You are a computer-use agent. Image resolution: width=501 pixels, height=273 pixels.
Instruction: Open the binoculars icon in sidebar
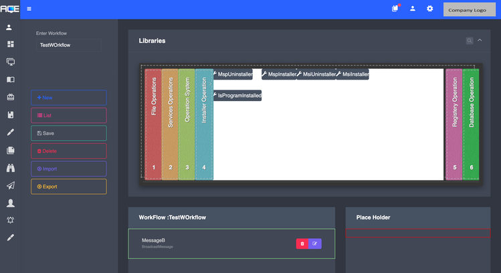pyautogui.click(x=10, y=169)
